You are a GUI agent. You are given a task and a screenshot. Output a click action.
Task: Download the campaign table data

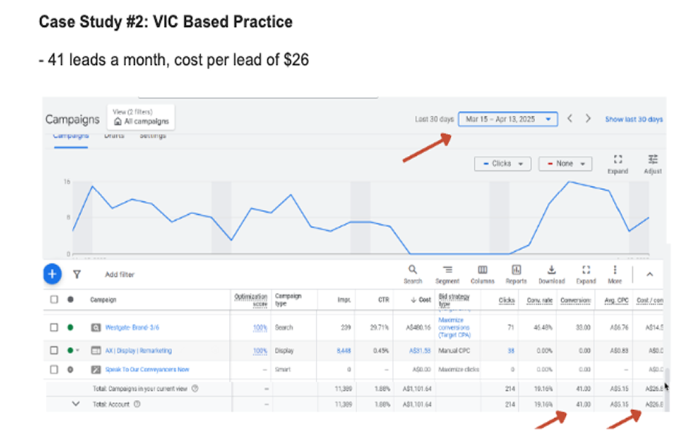551,274
